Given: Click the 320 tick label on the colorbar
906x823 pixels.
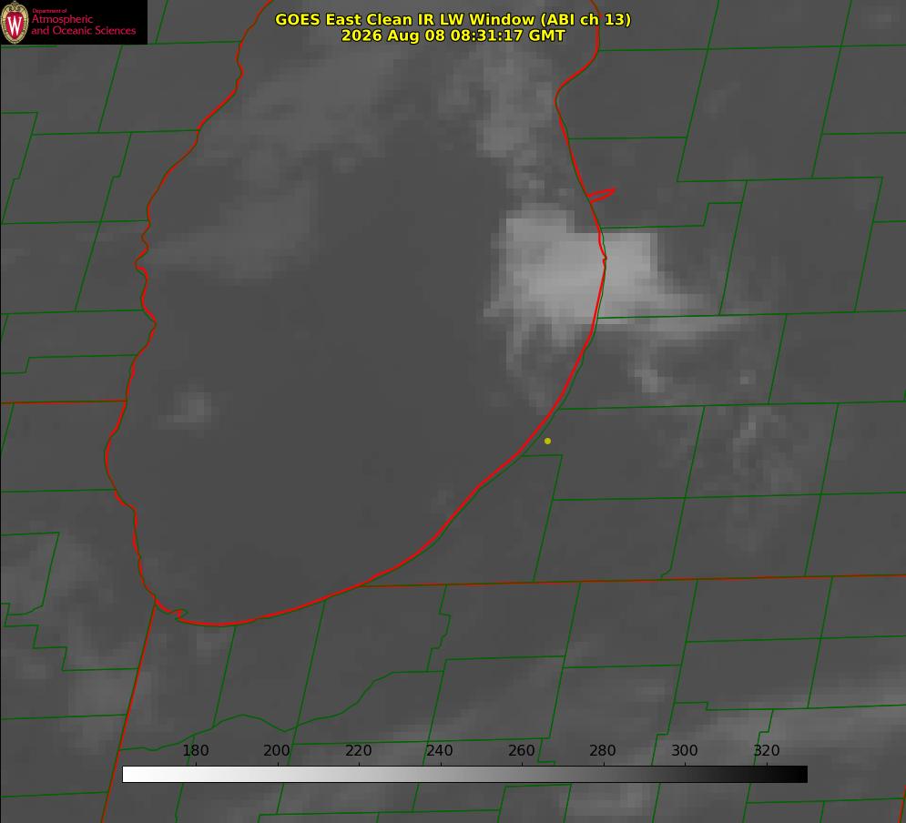Looking at the screenshot, I should click(x=767, y=750).
